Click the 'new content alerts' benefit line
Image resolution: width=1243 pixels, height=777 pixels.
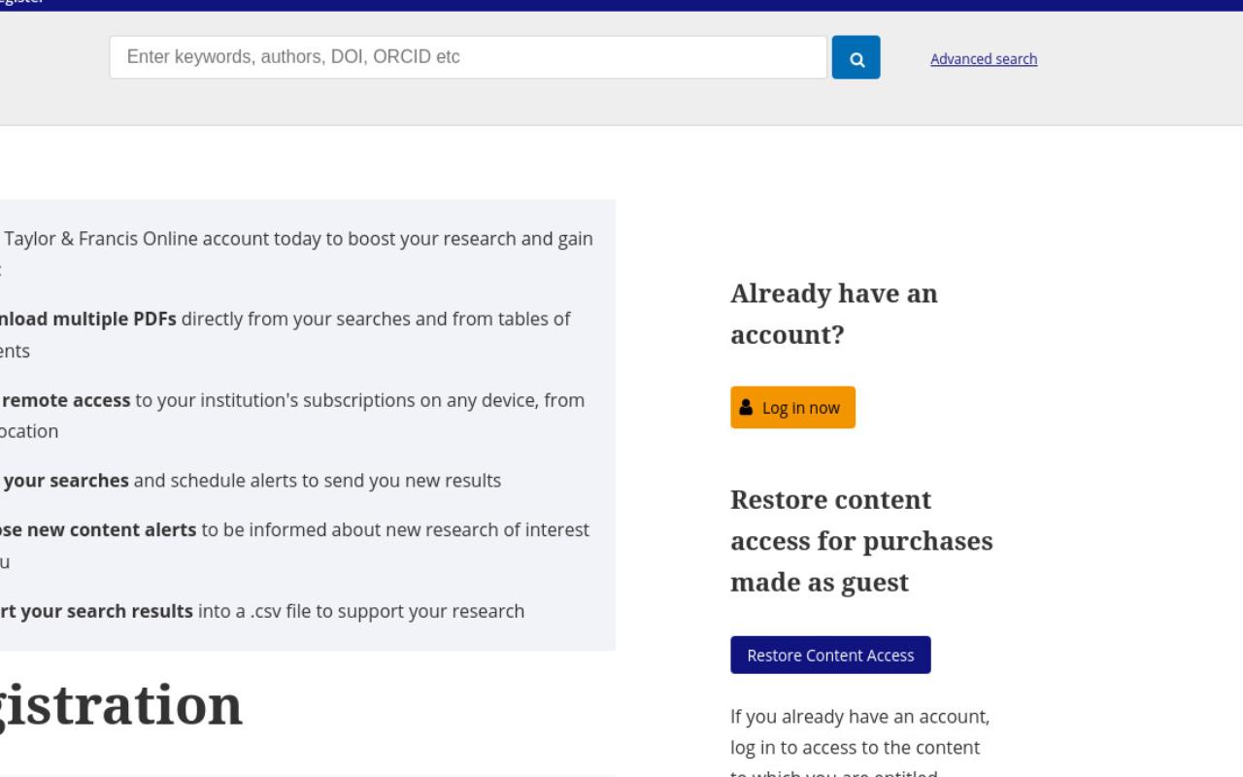294,545
